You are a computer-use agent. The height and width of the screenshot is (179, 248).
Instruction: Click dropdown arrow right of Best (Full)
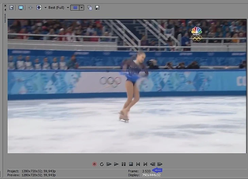(68, 7)
